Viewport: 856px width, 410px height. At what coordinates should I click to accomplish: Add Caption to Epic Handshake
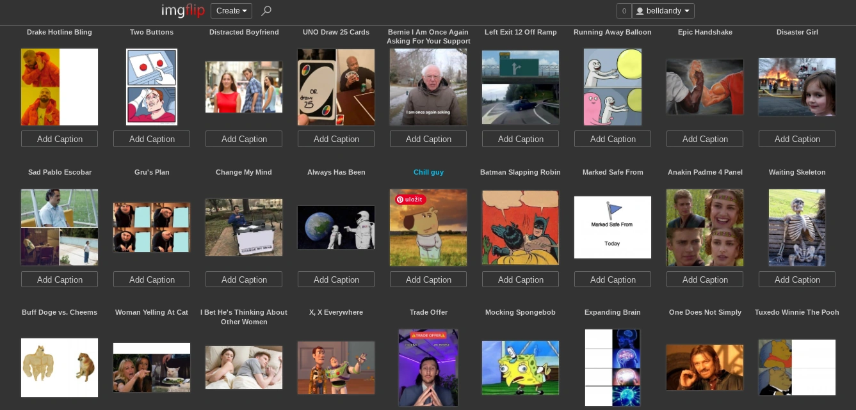point(705,139)
